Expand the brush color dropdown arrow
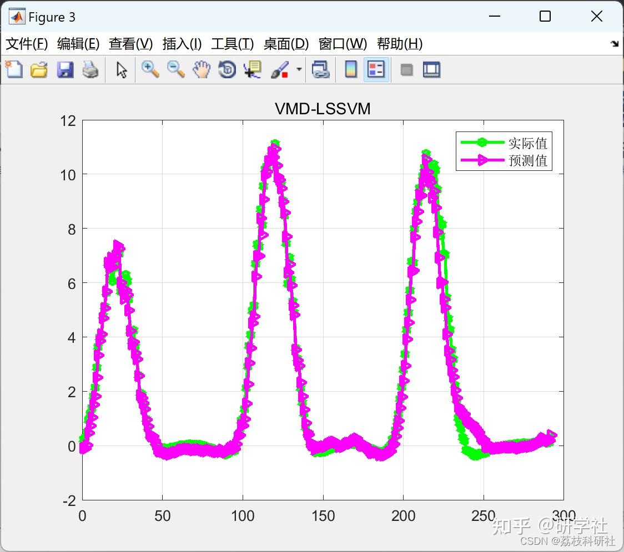This screenshot has height=552, width=624. pos(299,69)
